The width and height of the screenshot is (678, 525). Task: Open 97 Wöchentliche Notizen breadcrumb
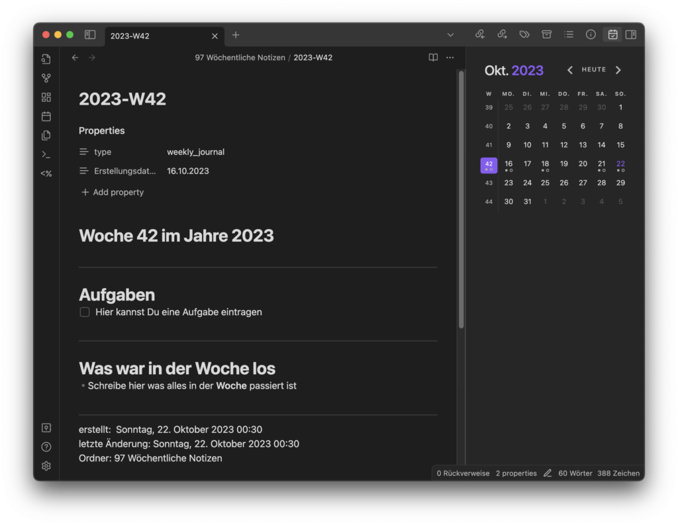point(240,58)
